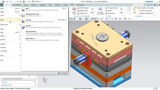160x90 pixels.
Task: Click the Copy icon in the top toolbar
Action: 18,1
